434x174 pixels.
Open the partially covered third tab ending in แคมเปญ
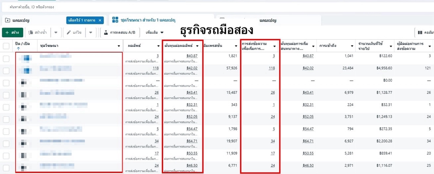coord(269,20)
